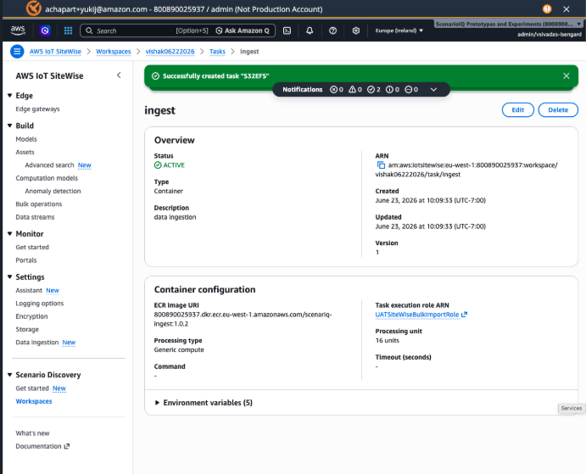Open Assistant in sidebar
This screenshot has height=474, width=586.
point(29,291)
